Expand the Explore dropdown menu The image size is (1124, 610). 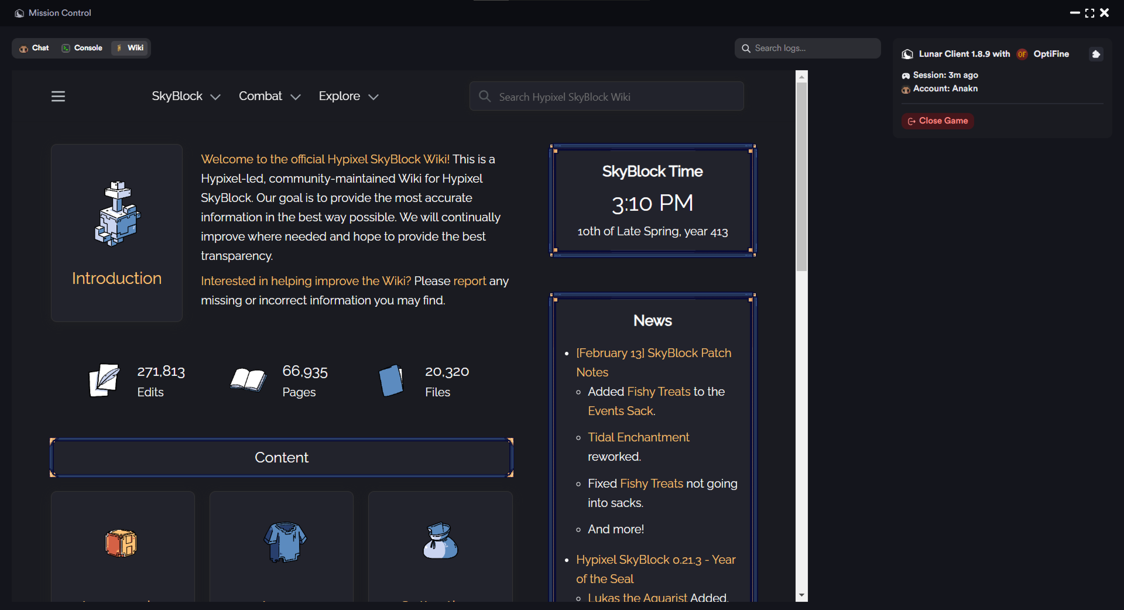coord(349,96)
